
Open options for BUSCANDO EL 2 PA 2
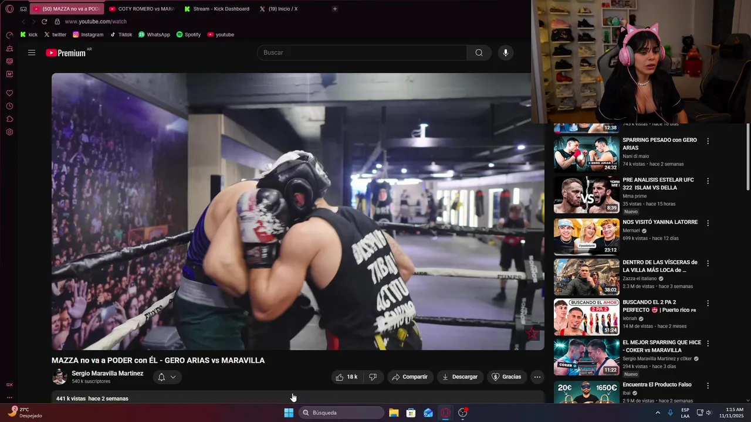(708, 303)
